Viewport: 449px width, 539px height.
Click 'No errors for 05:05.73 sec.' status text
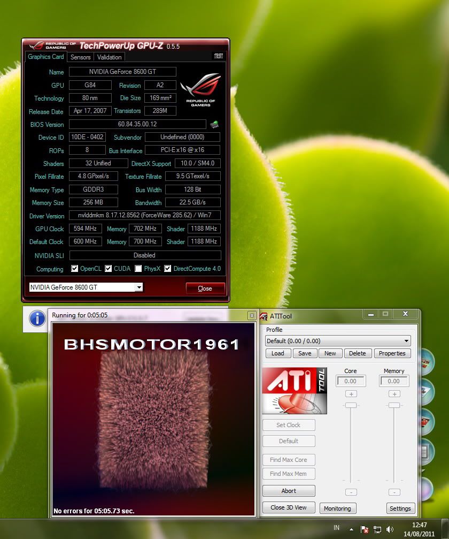point(94,511)
